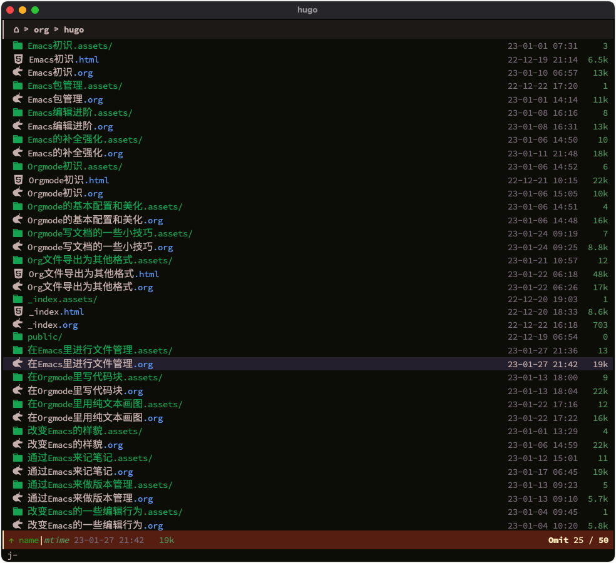Viewport: 616px width, 563px height.
Task: Click size value 703 on _index.org row
Action: pos(600,325)
